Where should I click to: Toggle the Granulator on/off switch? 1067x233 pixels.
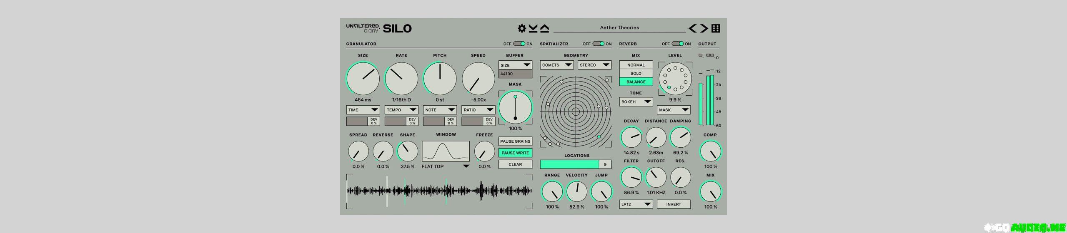519,44
